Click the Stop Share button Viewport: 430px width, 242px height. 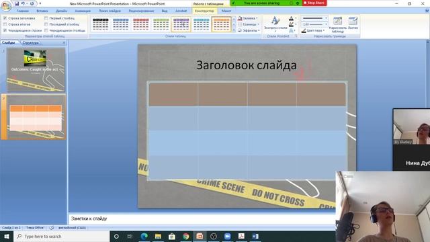coord(314,3)
